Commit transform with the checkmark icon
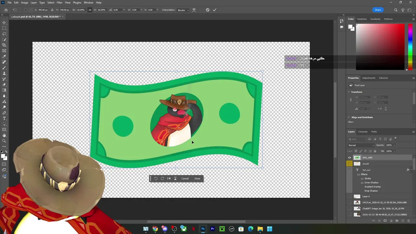 click(214, 10)
